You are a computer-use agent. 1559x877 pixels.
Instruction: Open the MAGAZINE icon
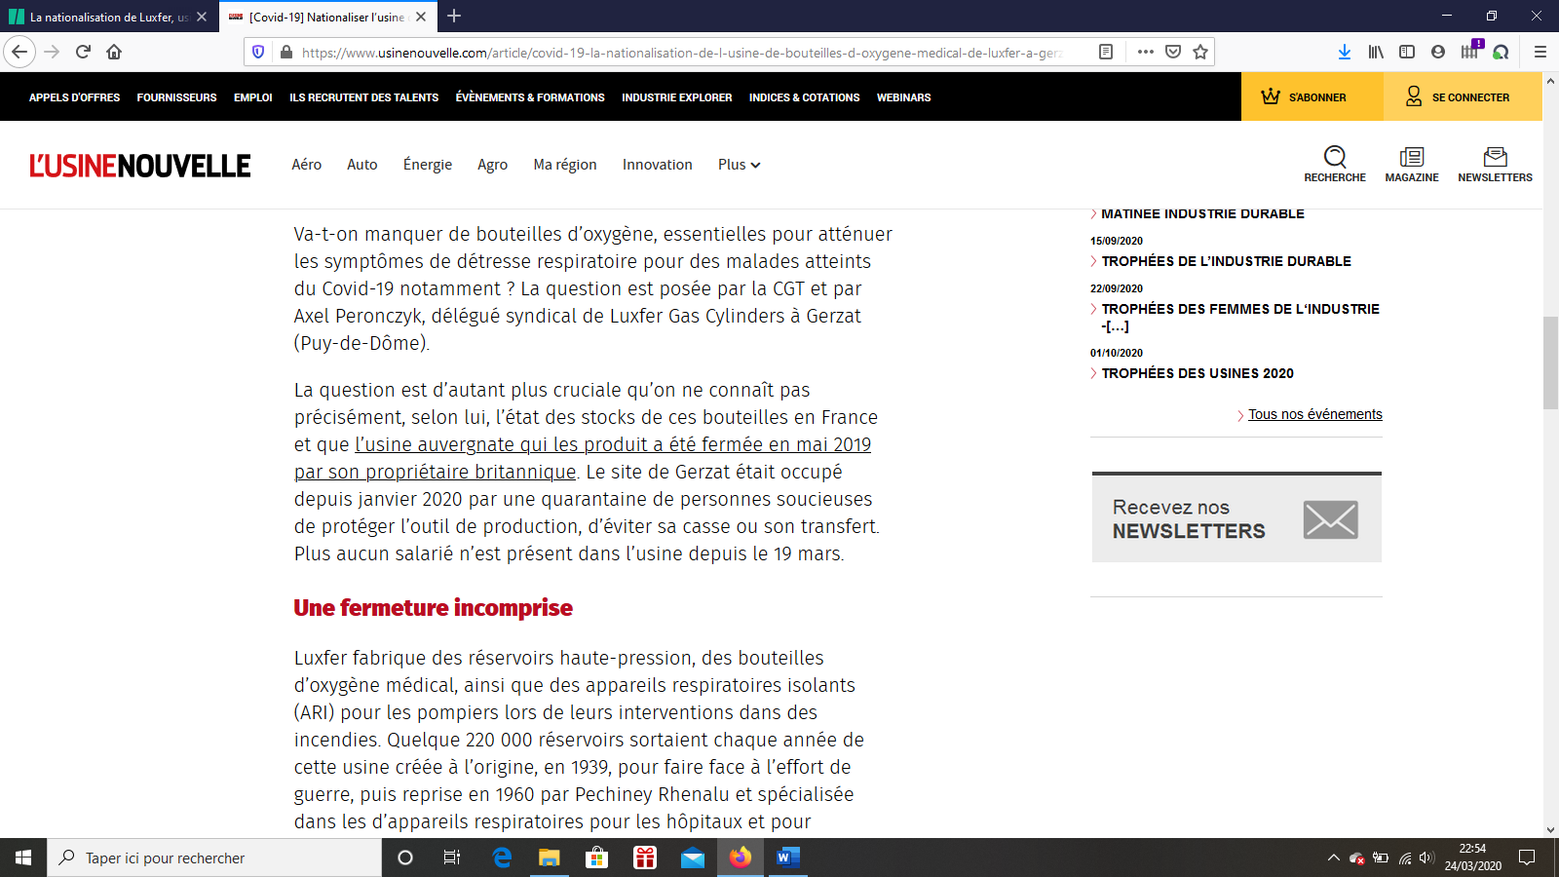pyautogui.click(x=1412, y=164)
